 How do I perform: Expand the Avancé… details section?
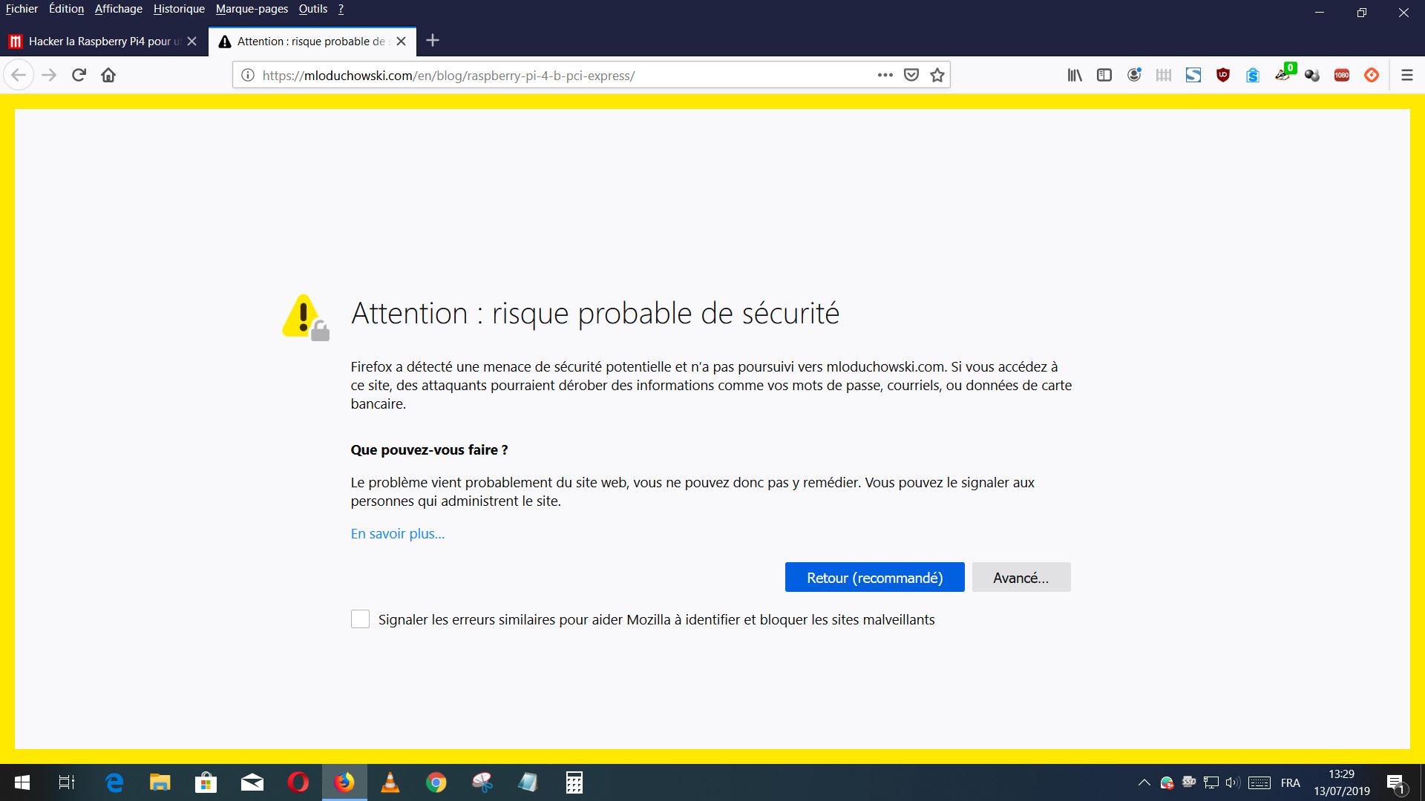tap(1021, 578)
